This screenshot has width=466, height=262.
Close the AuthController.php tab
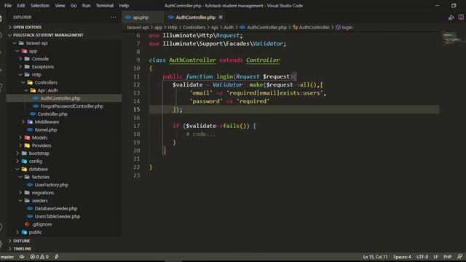[221, 17]
